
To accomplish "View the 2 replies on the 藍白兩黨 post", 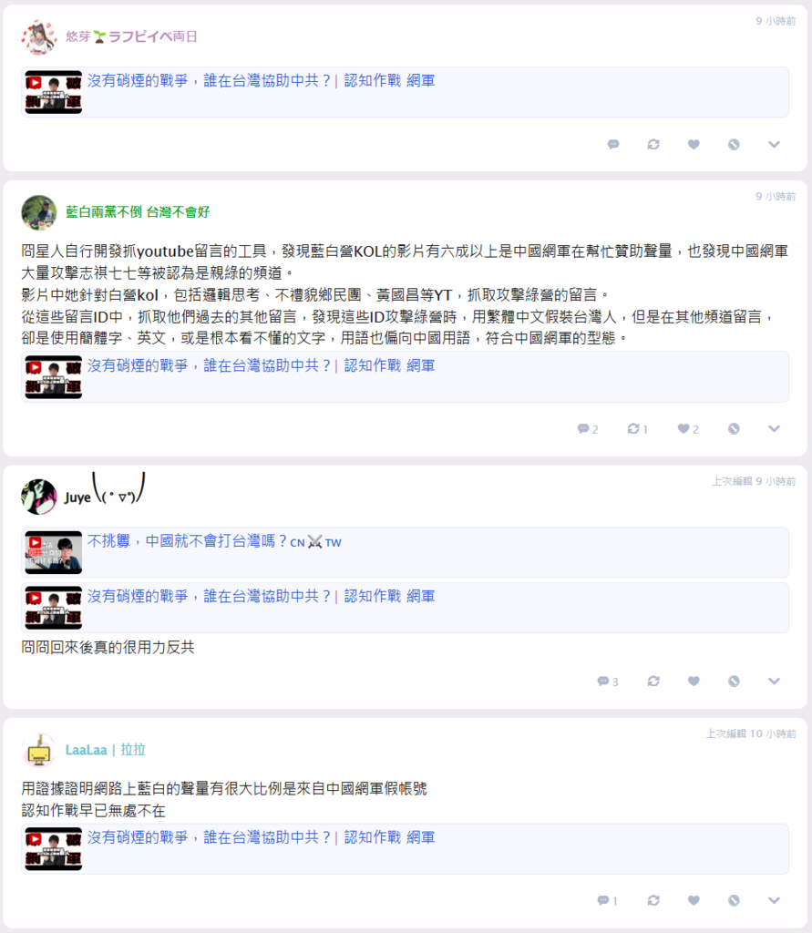I will [588, 428].
